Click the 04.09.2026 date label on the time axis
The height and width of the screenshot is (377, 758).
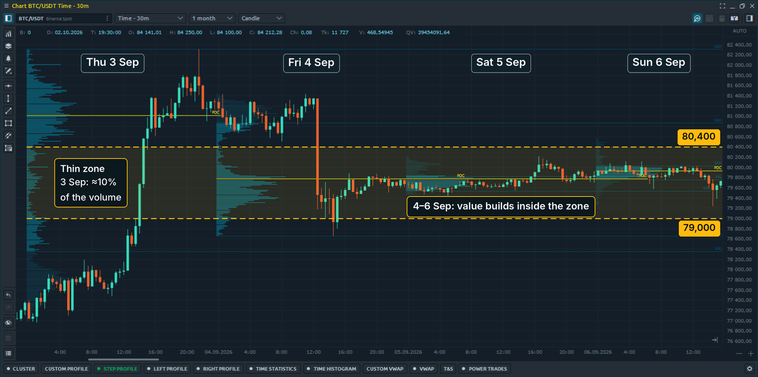219,352
